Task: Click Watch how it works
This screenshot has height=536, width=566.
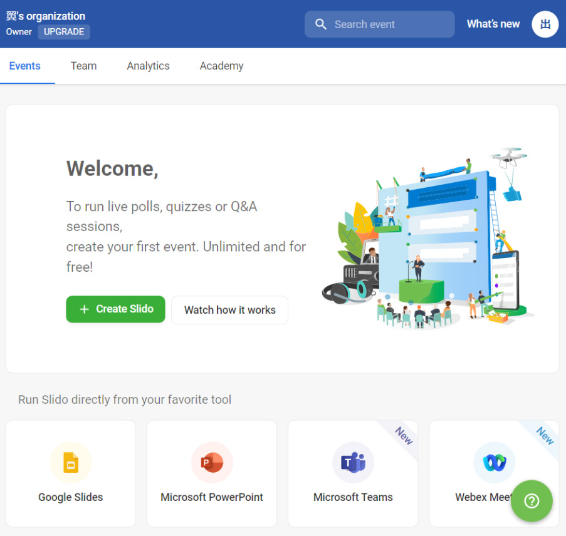Action: (229, 310)
